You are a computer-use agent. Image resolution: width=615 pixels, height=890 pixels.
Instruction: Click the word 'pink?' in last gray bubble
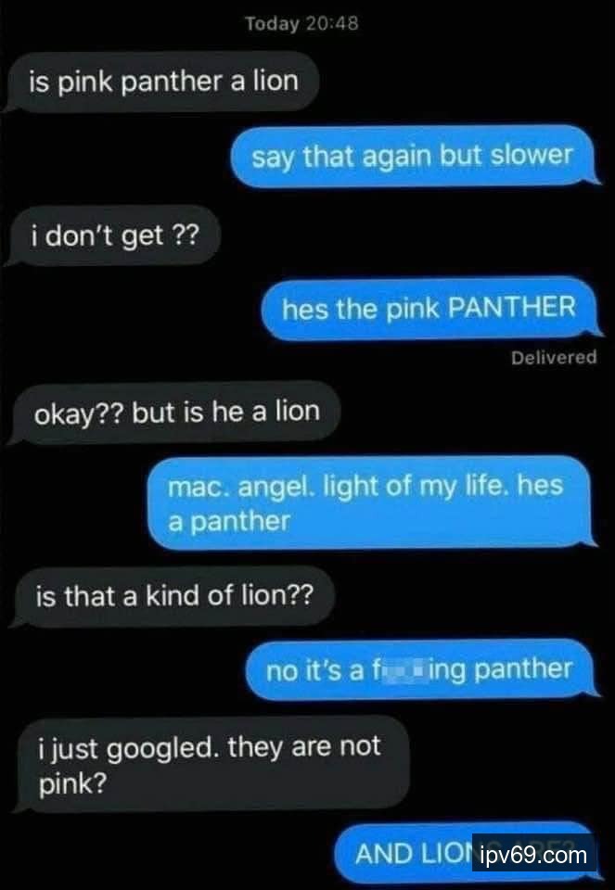[x=72, y=785]
